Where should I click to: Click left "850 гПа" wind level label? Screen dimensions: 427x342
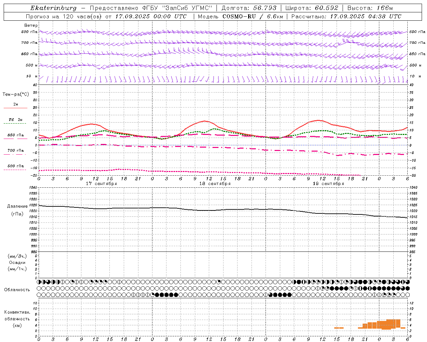29,54
